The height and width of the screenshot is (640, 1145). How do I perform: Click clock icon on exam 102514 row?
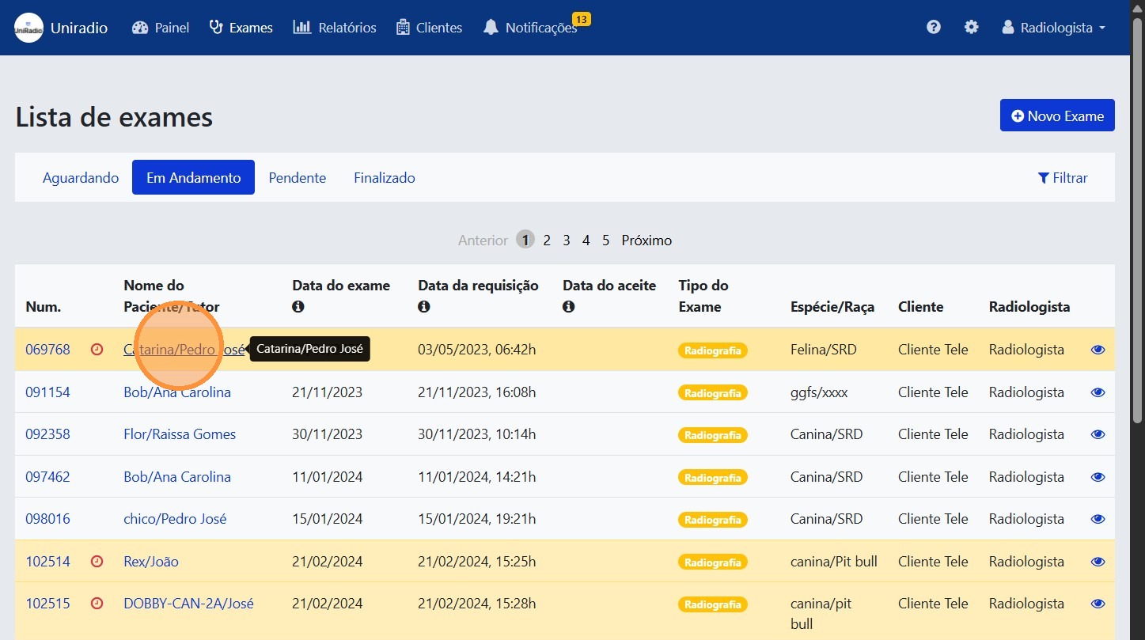(x=97, y=562)
